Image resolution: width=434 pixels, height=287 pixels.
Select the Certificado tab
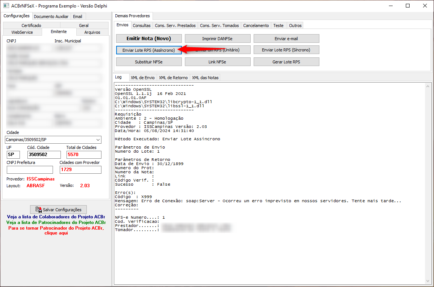(x=31, y=26)
